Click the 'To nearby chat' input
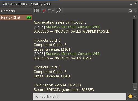Image resolution: width=138 pixels, height=101 pixels. pyautogui.click(x=79, y=97)
